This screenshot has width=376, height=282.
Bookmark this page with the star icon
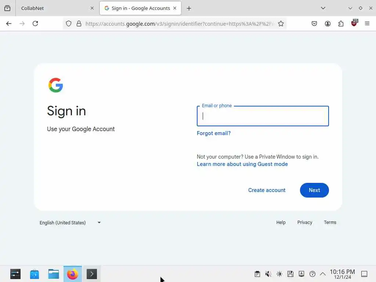click(281, 23)
